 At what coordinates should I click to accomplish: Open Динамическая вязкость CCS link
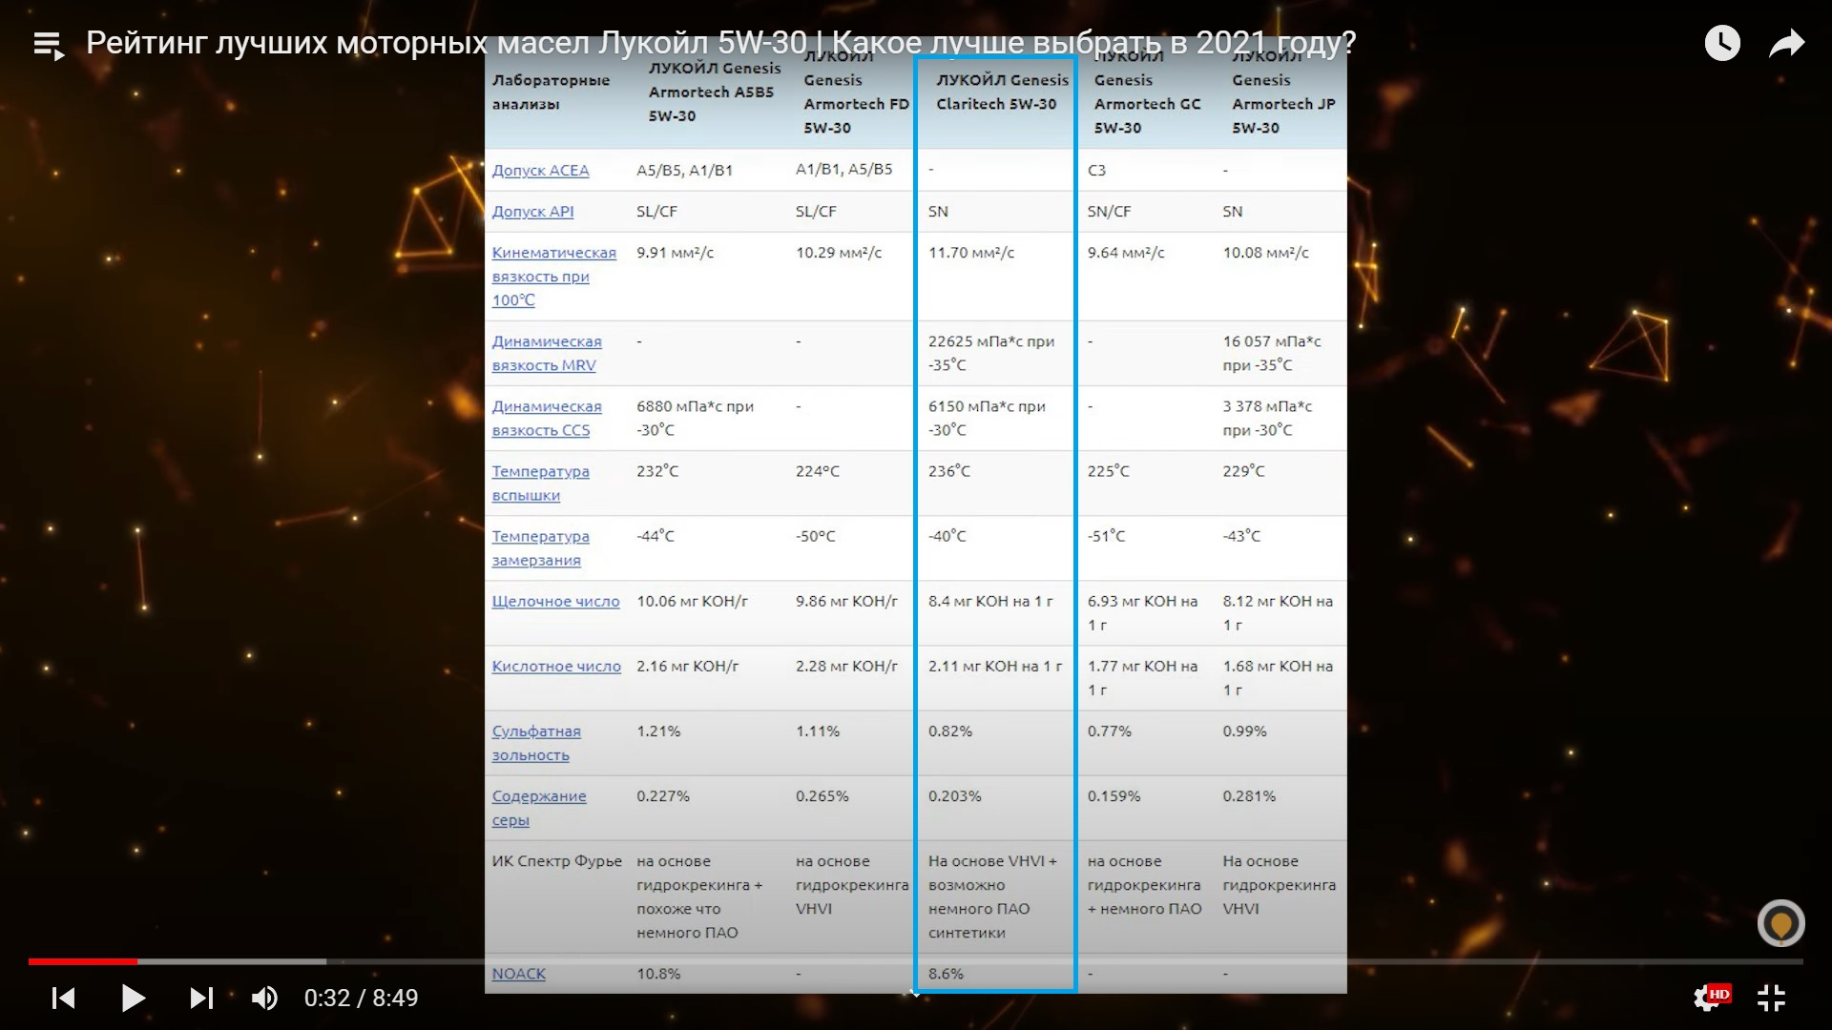547,418
